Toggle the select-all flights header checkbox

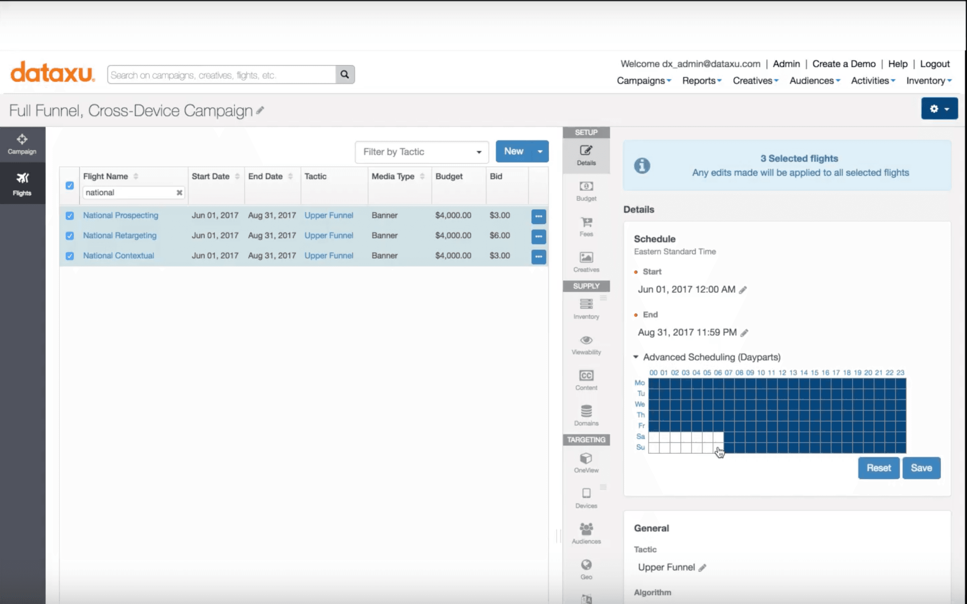point(69,185)
